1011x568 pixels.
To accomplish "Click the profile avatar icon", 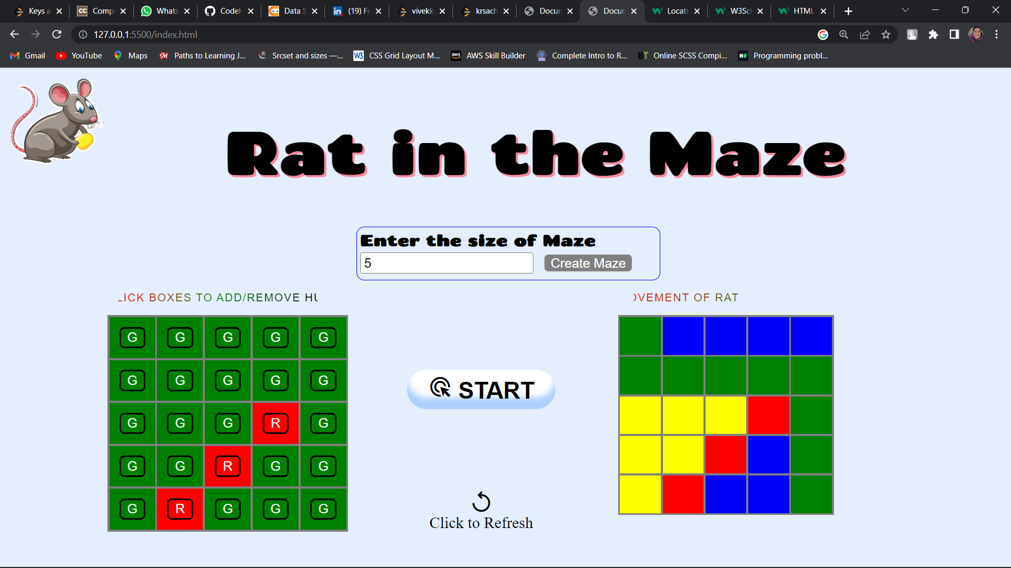I will [x=977, y=34].
